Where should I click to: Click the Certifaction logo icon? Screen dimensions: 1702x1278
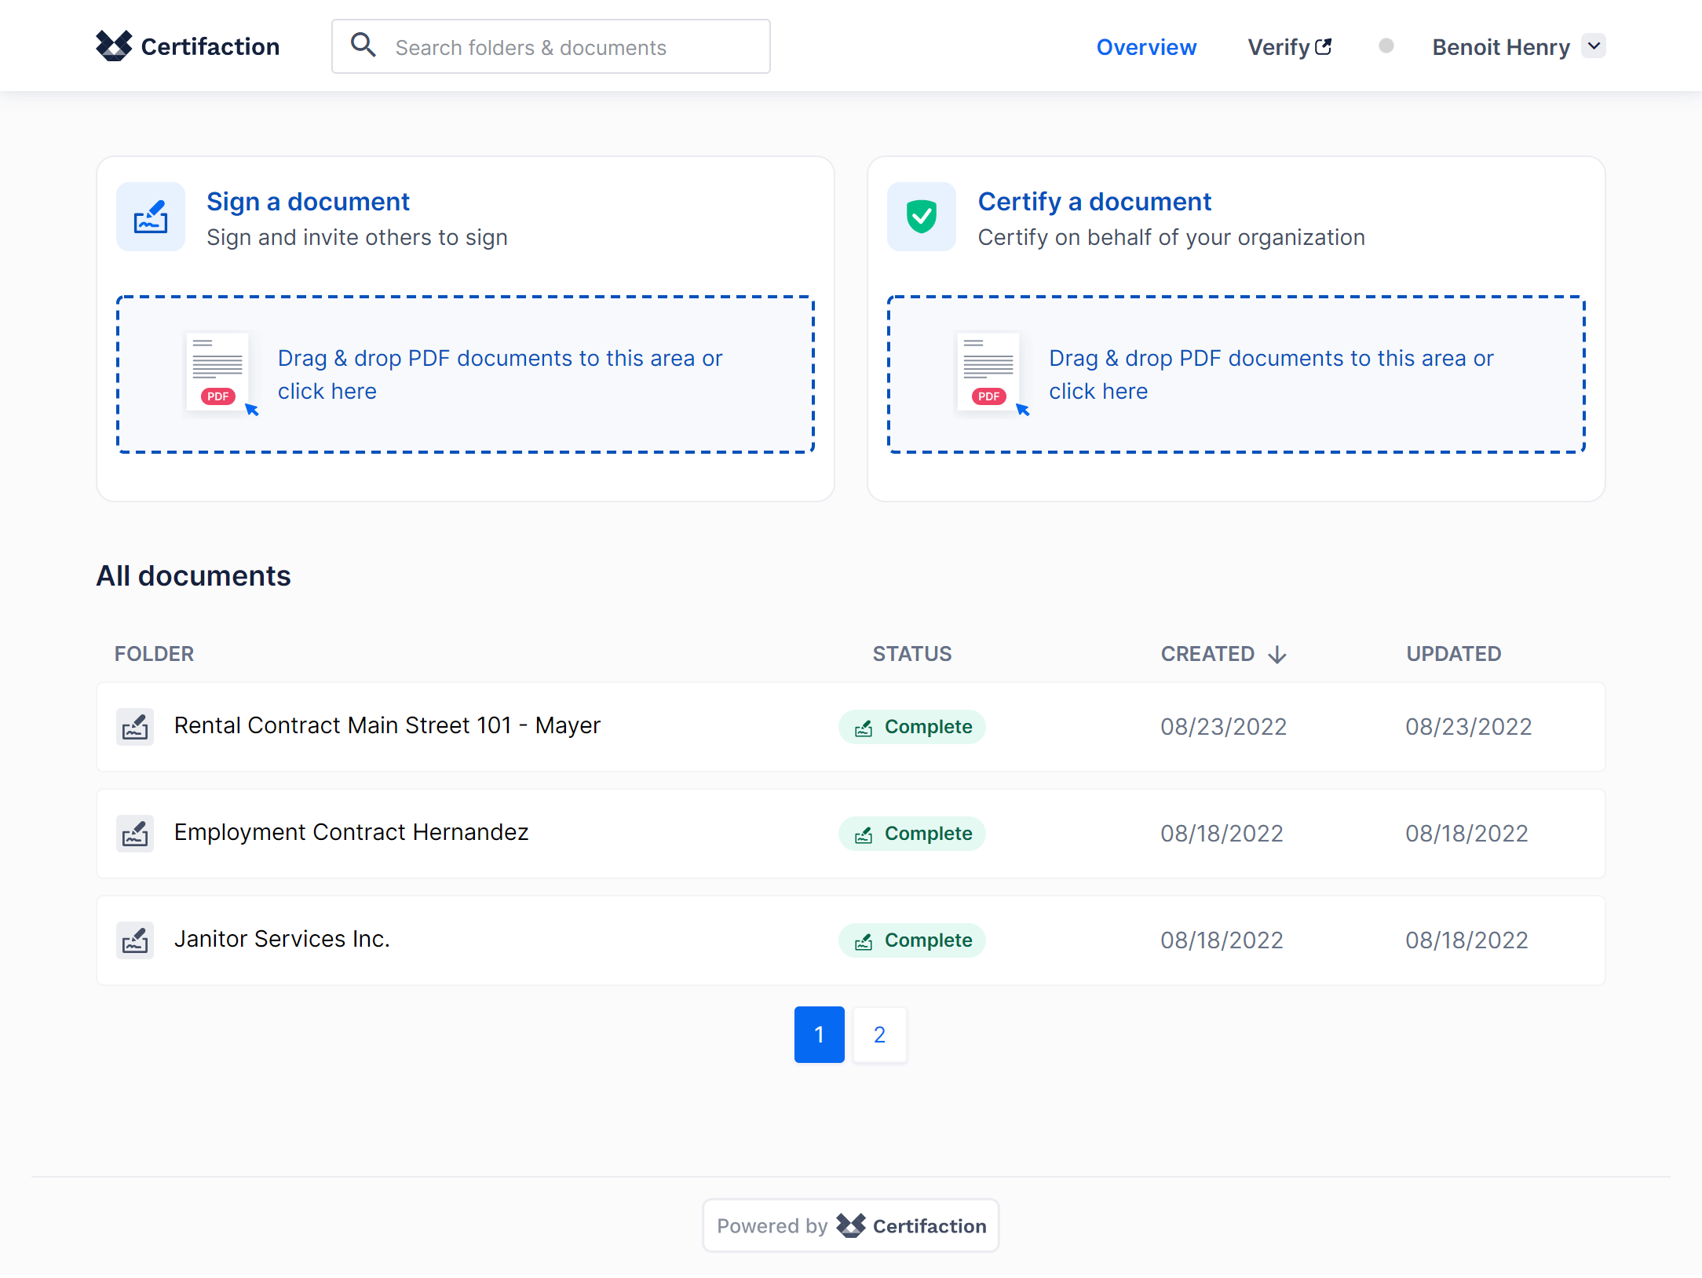(113, 46)
